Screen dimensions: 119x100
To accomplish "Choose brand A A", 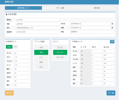I will click(x=41, y=48).
